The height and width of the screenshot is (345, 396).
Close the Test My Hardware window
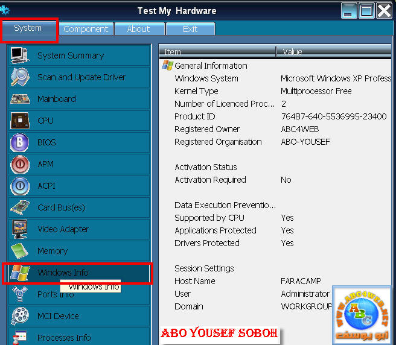[384, 11]
